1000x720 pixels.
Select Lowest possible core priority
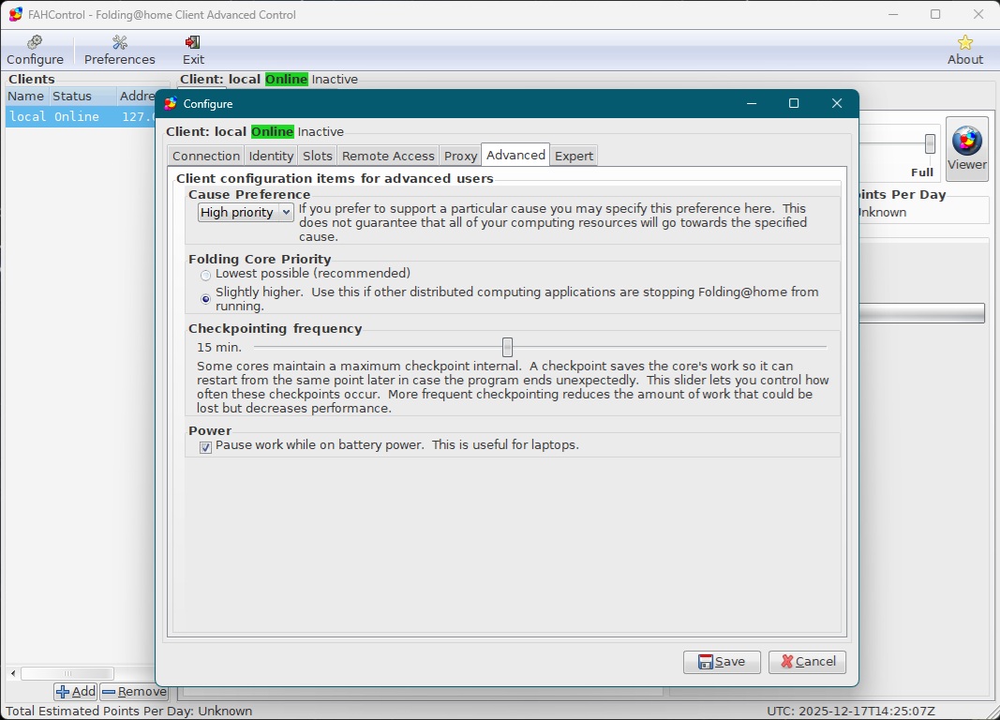tap(205, 276)
